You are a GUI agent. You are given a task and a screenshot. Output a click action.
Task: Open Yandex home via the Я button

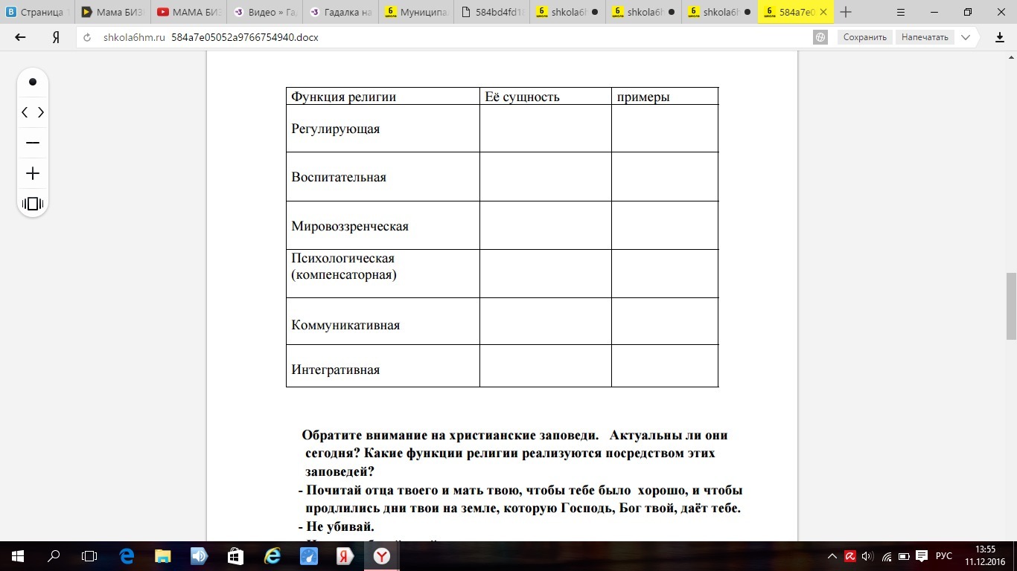point(56,37)
